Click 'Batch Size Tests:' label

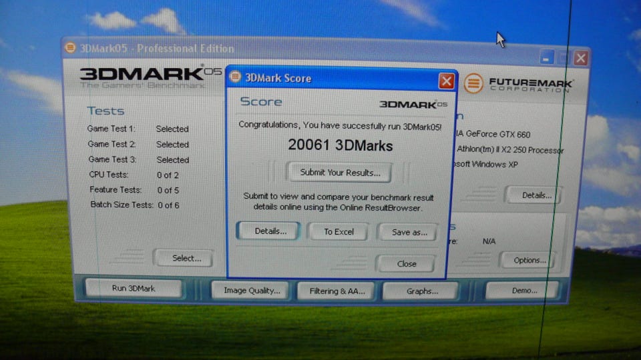pyautogui.click(x=122, y=205)
